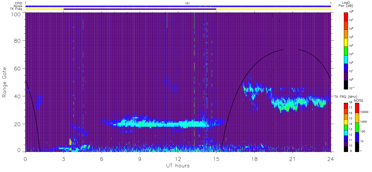372x172 pixels.
Task: Click the x-axis tick label '24'
Action: pyautogui.click(x=330, y=159)
